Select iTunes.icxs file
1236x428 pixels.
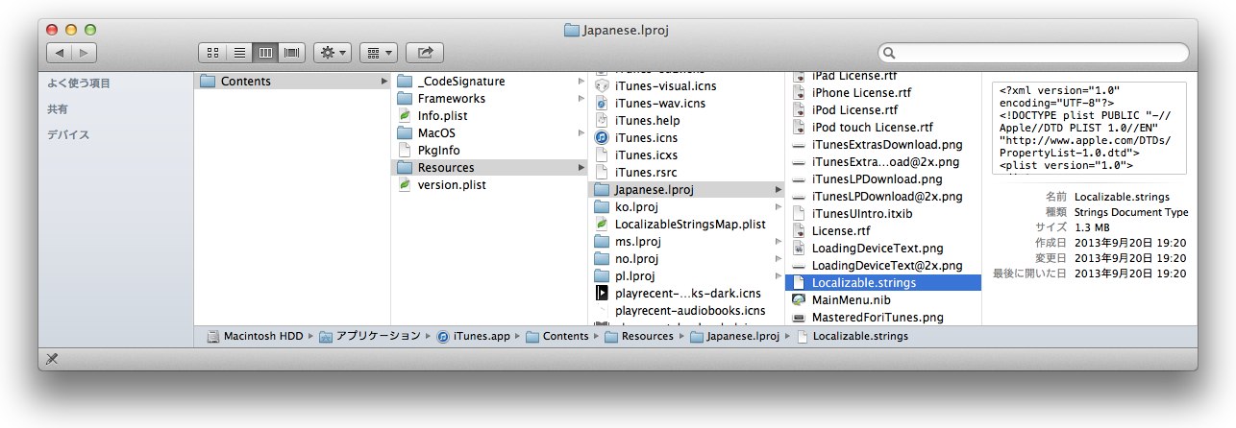686,155
